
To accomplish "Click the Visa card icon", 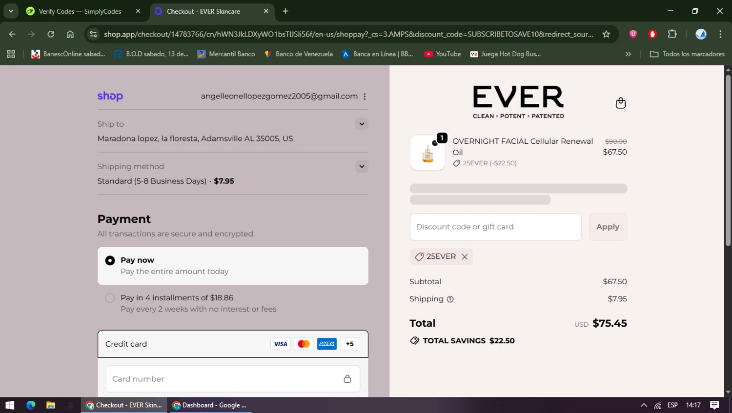I will coord(280,344).
